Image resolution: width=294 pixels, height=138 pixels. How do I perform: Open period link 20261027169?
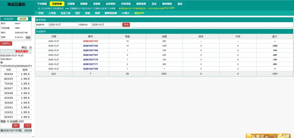pyautogui.click(x=90, y=69)
